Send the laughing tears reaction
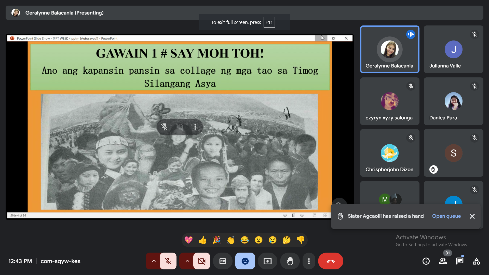Image resolution: width=489 pixels, height=275 pixels. click(x=244, y=240)
